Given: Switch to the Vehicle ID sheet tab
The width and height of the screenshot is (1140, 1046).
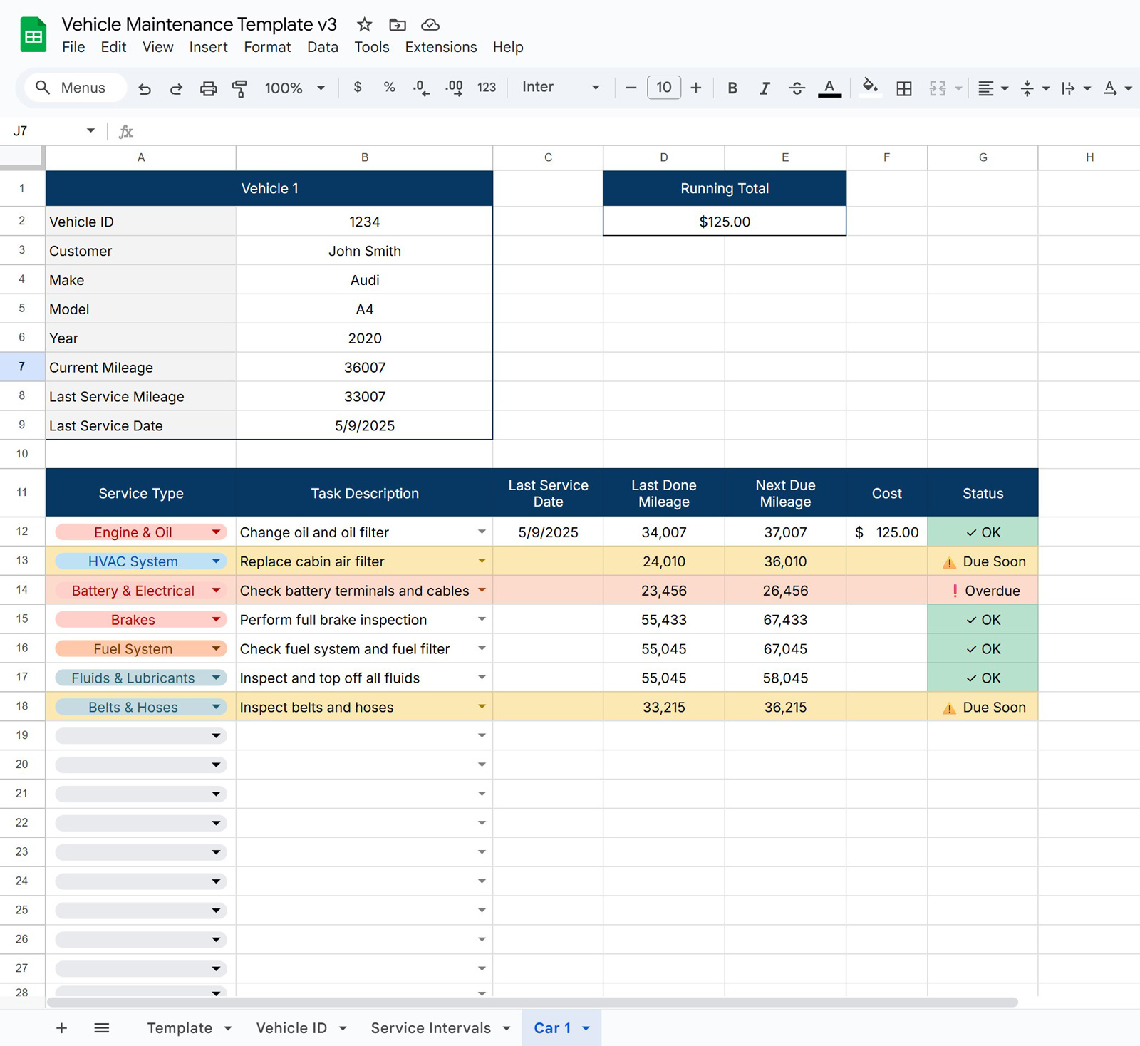Looking at the screenshot, I should tap(291, 1028).
